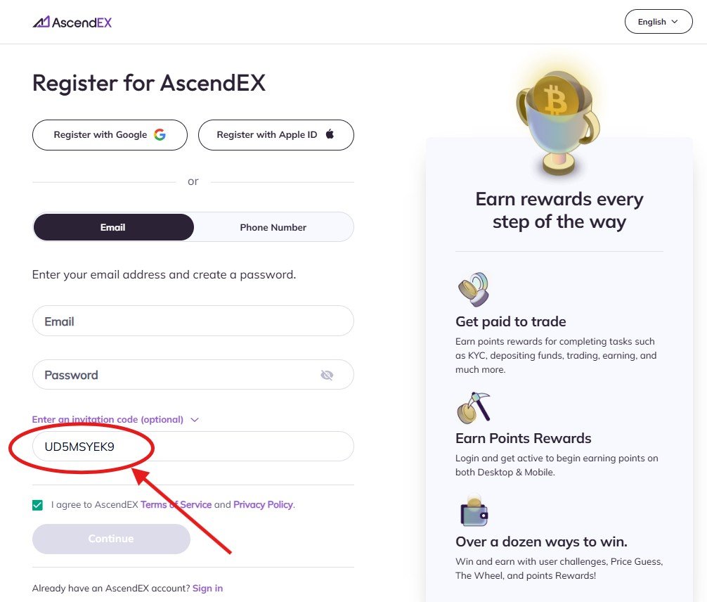Toggle password visibility eye icon
Viewport: 707px width, 602px height.
[327, 375]
